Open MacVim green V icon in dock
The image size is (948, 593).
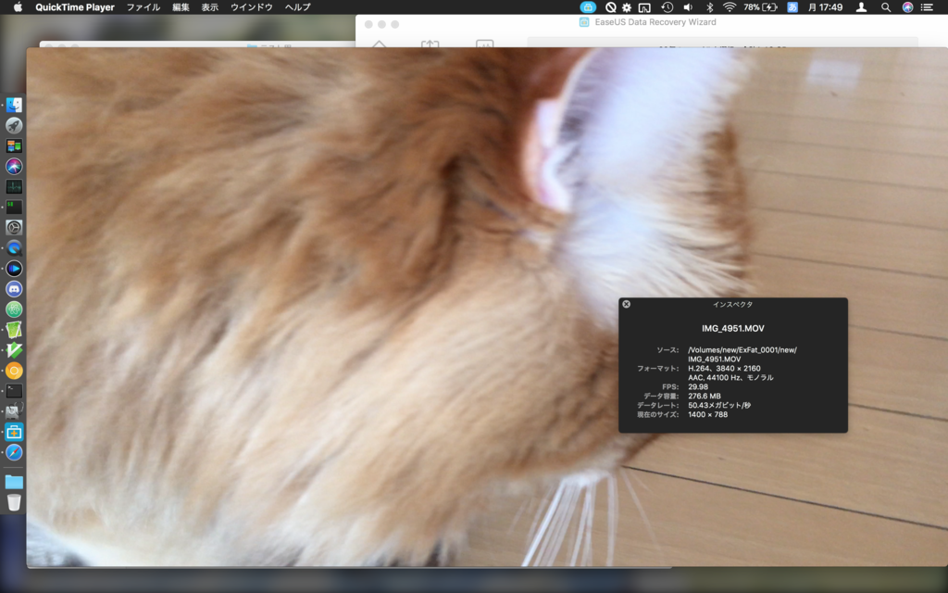14,350
